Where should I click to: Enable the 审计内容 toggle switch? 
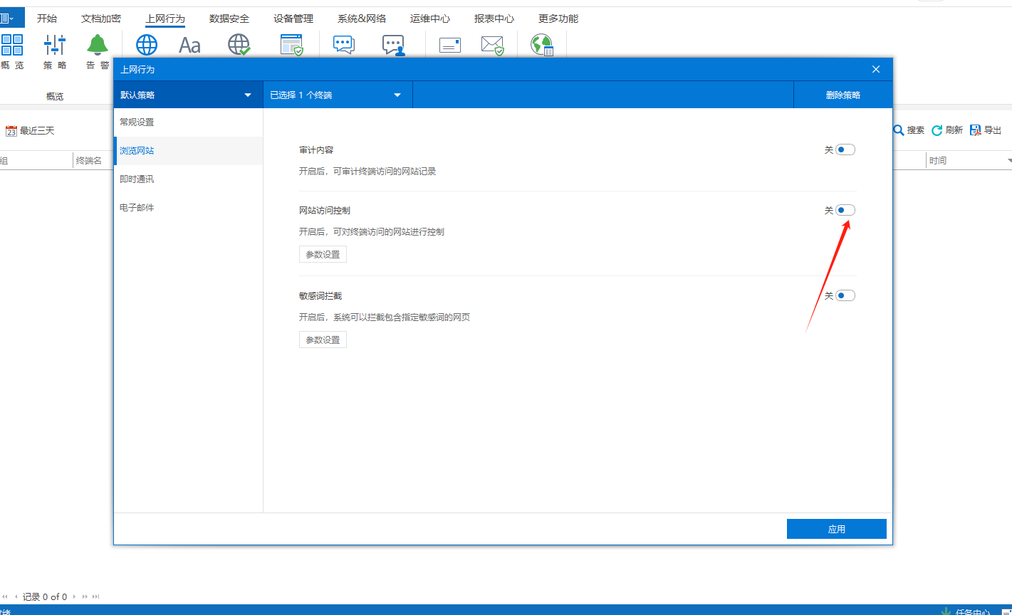[x=845, y=150]
